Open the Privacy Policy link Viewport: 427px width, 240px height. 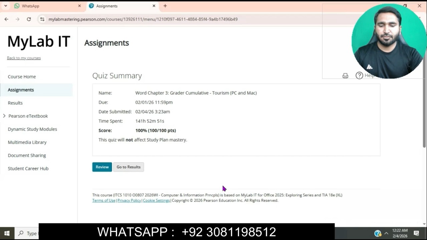(x=129, y=201)
